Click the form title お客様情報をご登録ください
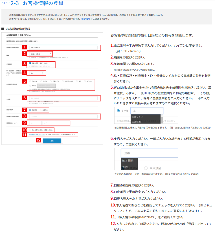 click(x=19, y=35)
